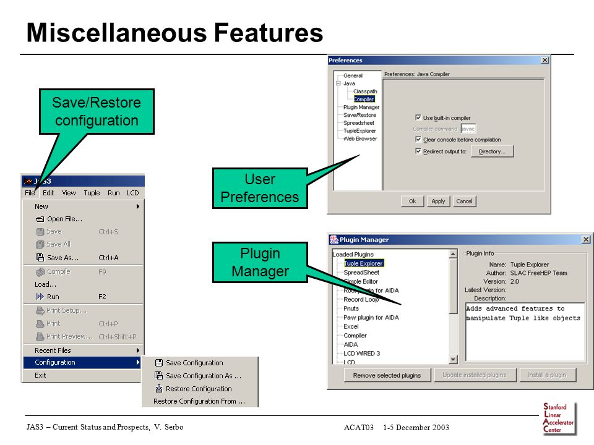Select Web Browser in Preferences tree
594x445 pixels.
tap(360, 139)
